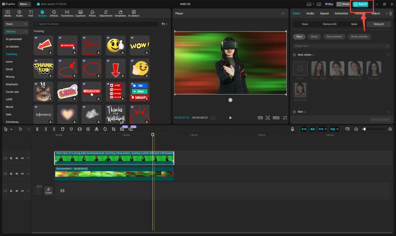The width and height of the screenshot is (396, 236).
Task: Hide the main video track
Action: (x=16, y=158)
